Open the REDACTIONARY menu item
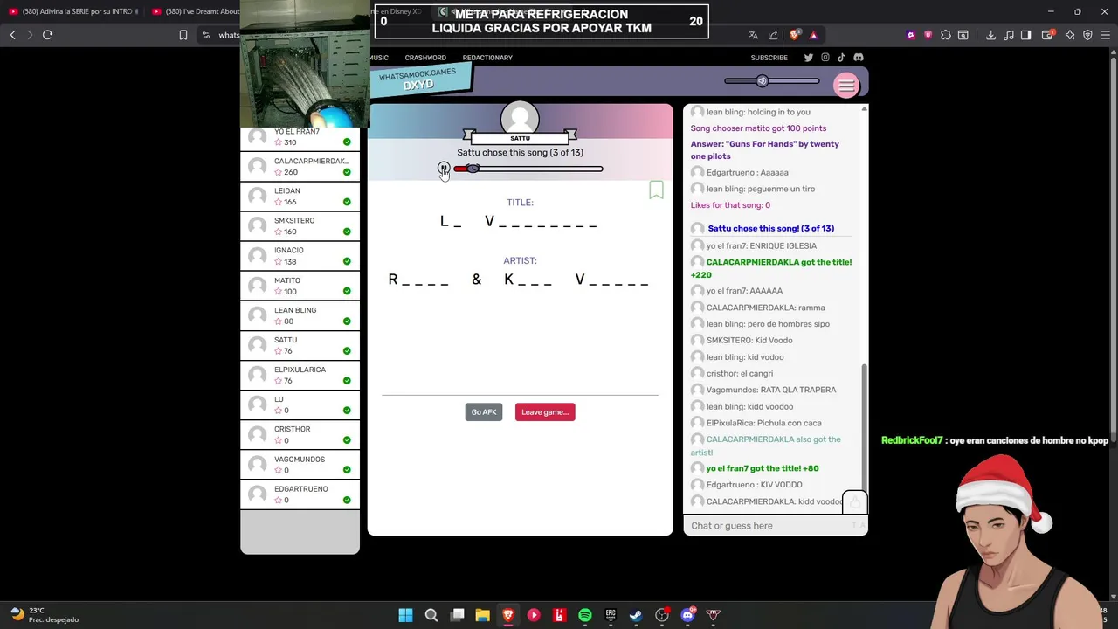Viewport: 1118px width, 629px height. click(x=487, y=58)
